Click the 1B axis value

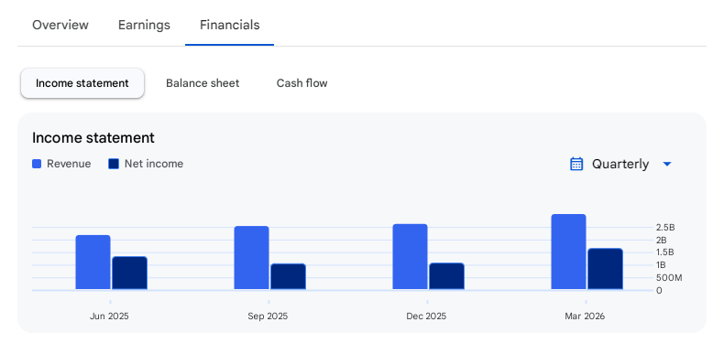point(661,265)
